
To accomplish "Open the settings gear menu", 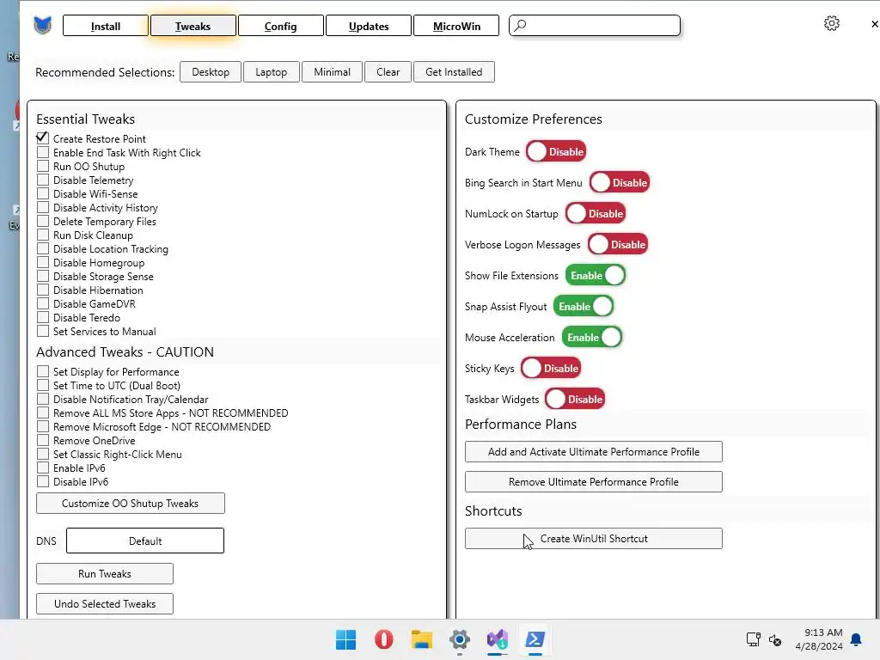I will coord(831,23).
